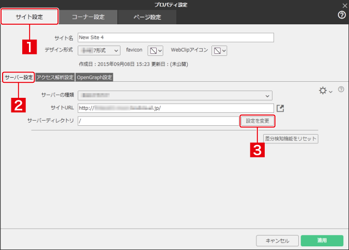Expand the design format dropdown

point(99,51)
